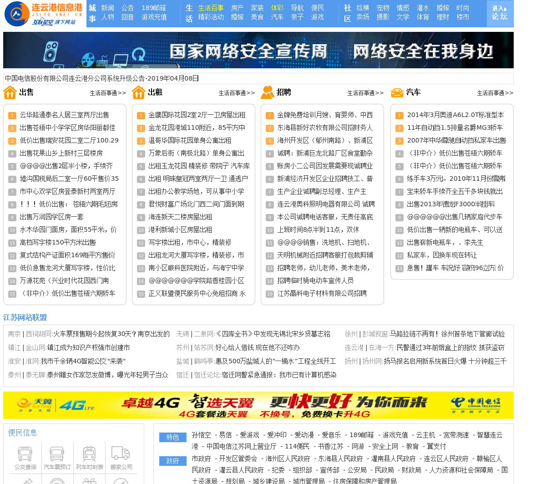Open listing 云华路通泰名人居三室两厅出售
Image resolution: width=546 pixels, height=484 pixels.
point(64,115)
